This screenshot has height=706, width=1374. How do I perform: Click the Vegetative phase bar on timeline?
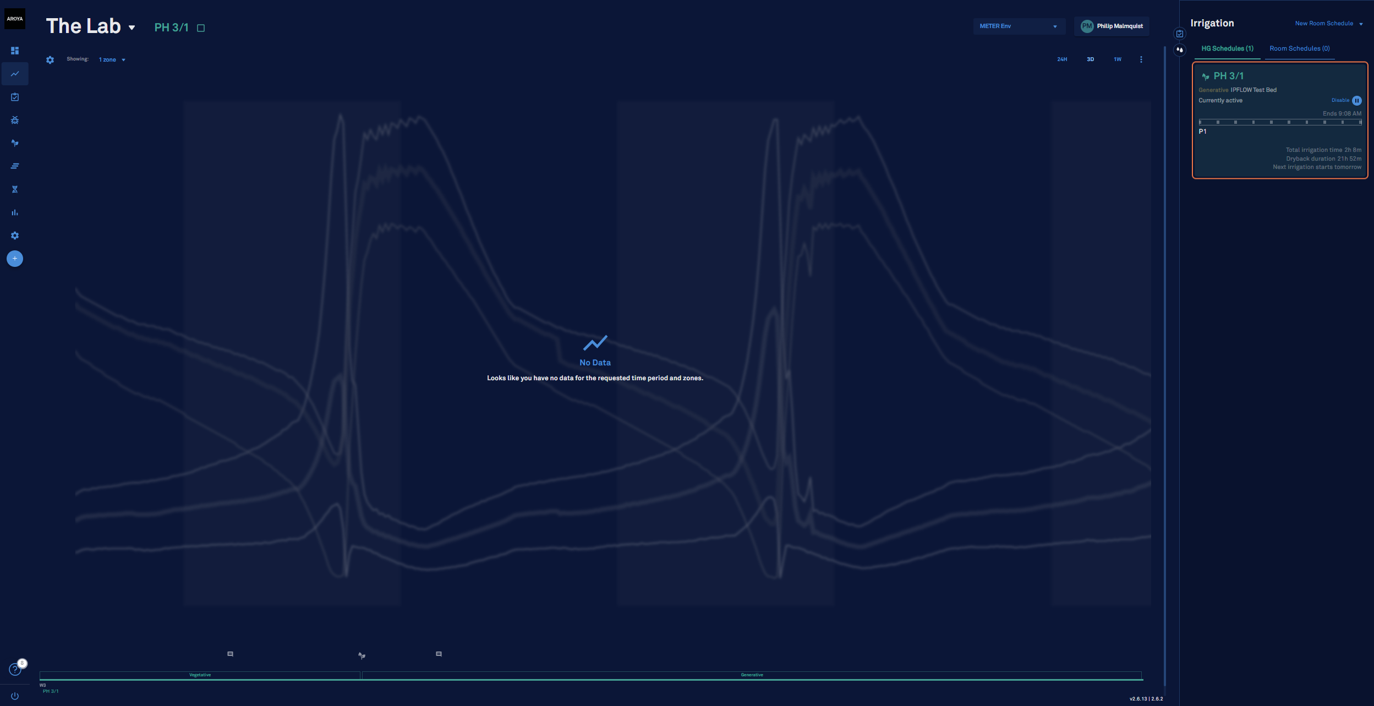click(200, 675)
